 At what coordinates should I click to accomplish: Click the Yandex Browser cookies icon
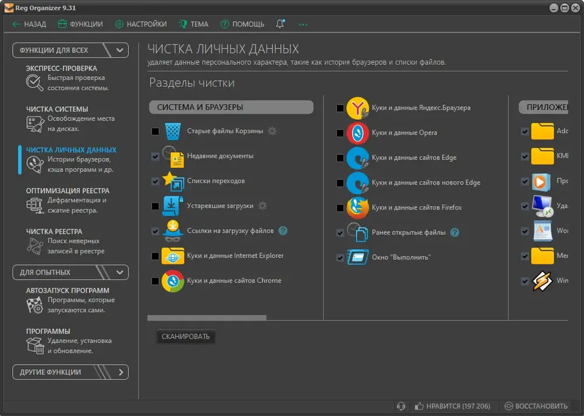point(357,108)
